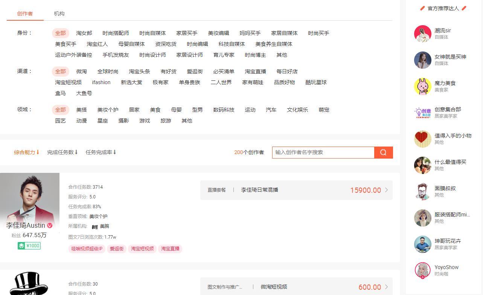Filter identity by 美妆编辑

(x=218, y=33)
